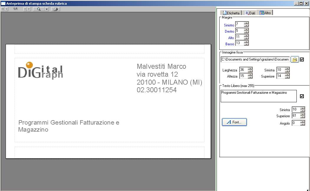Decrease the free text Sinistra value
The image size is (310, 191).
pos(303,110)
